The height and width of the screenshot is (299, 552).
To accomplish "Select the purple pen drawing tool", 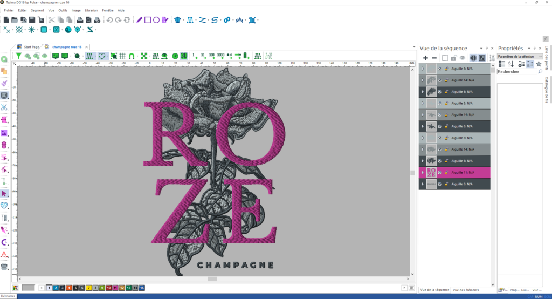I will pyautogui.click(x=140, y=20).
